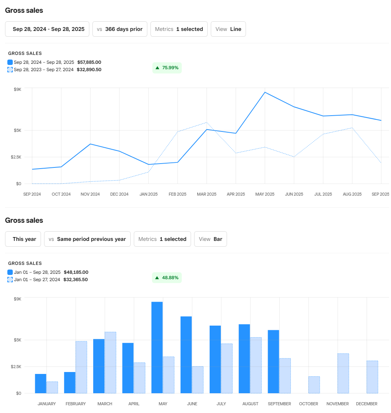391x413 pixels.
Task: Click the light blue November bar
Action: [343, 373]
